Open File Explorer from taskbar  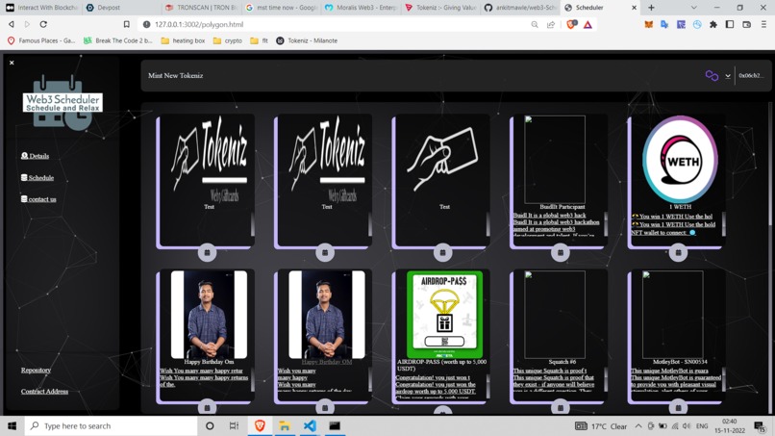[285, 425]
